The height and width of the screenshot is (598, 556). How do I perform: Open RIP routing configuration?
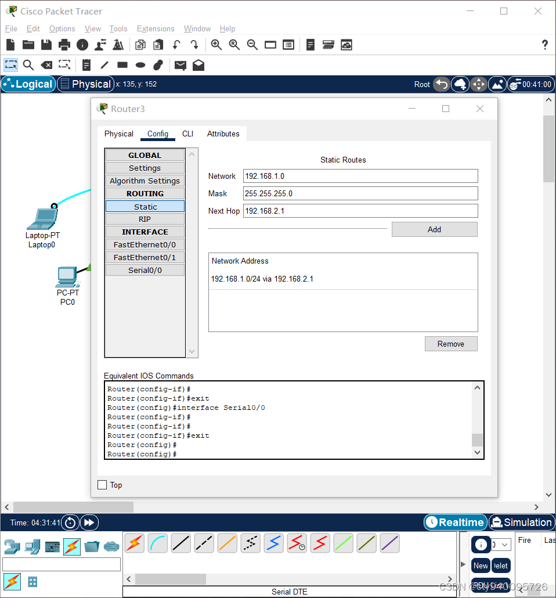point(145,219)
